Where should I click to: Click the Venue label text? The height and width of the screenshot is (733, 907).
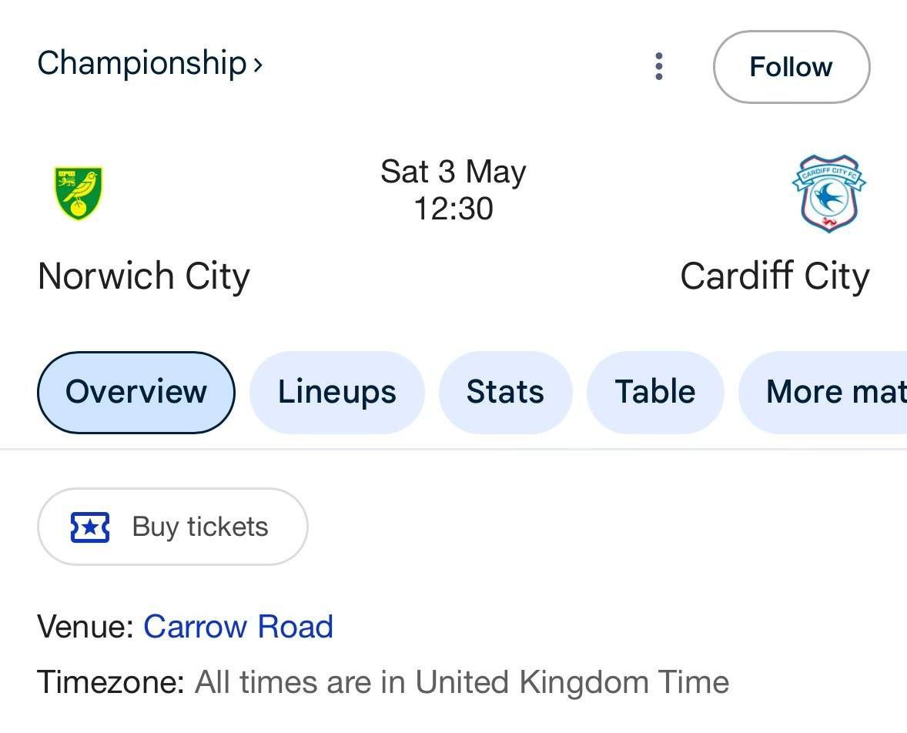pos(85,627)
